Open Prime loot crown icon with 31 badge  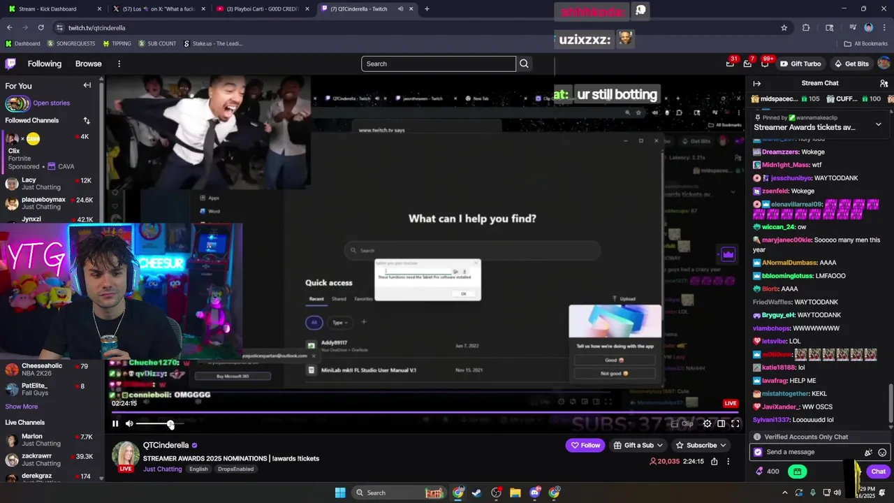tap(730, 64)
